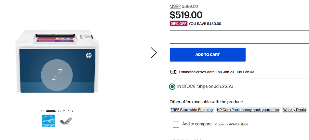This screenshot has height=140, width=309.
Task: Click the expand image fullscreen icon
Action: point(57,75)
